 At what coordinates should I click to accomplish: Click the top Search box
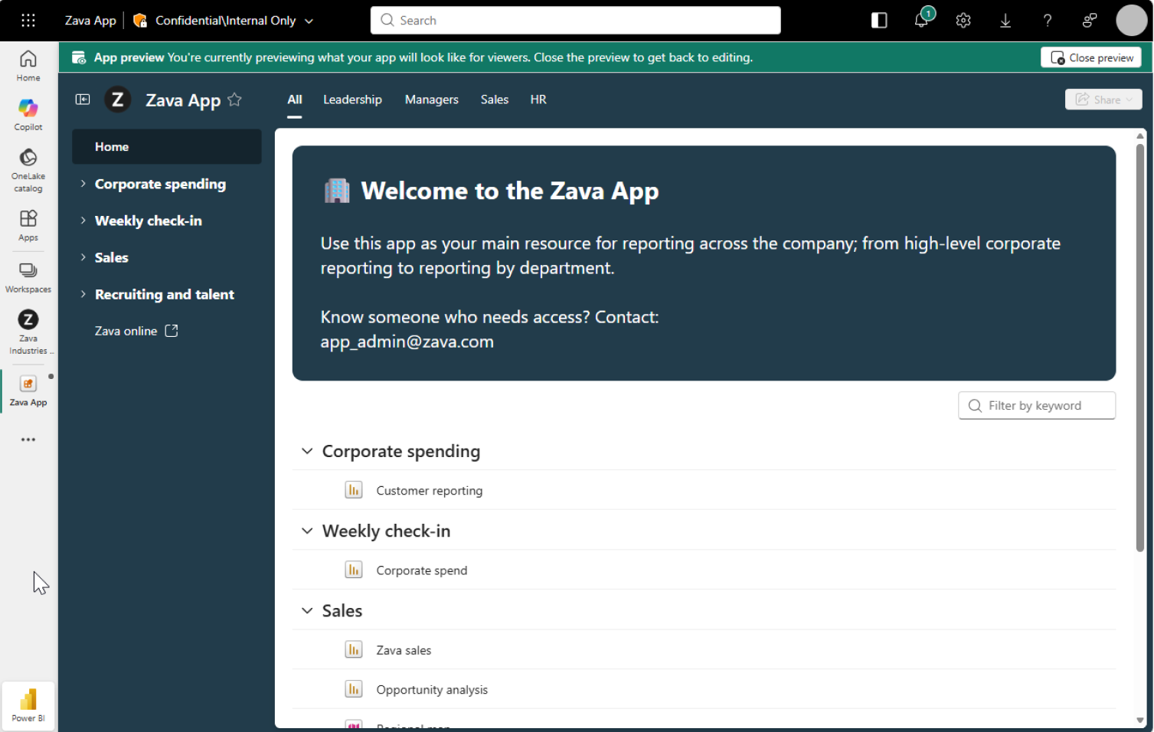576,21
